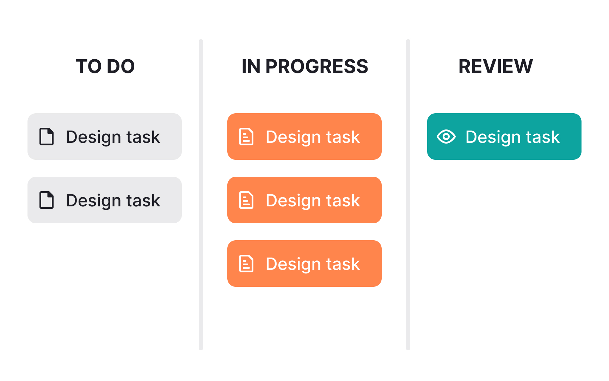Viewport: 609px width, 381px height.
Task: Click the eye icon on the Review card
Action: pos(446,137)
